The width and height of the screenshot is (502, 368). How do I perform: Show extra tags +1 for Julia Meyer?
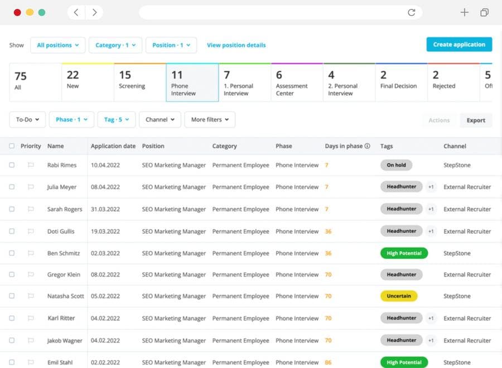(431, 187)
